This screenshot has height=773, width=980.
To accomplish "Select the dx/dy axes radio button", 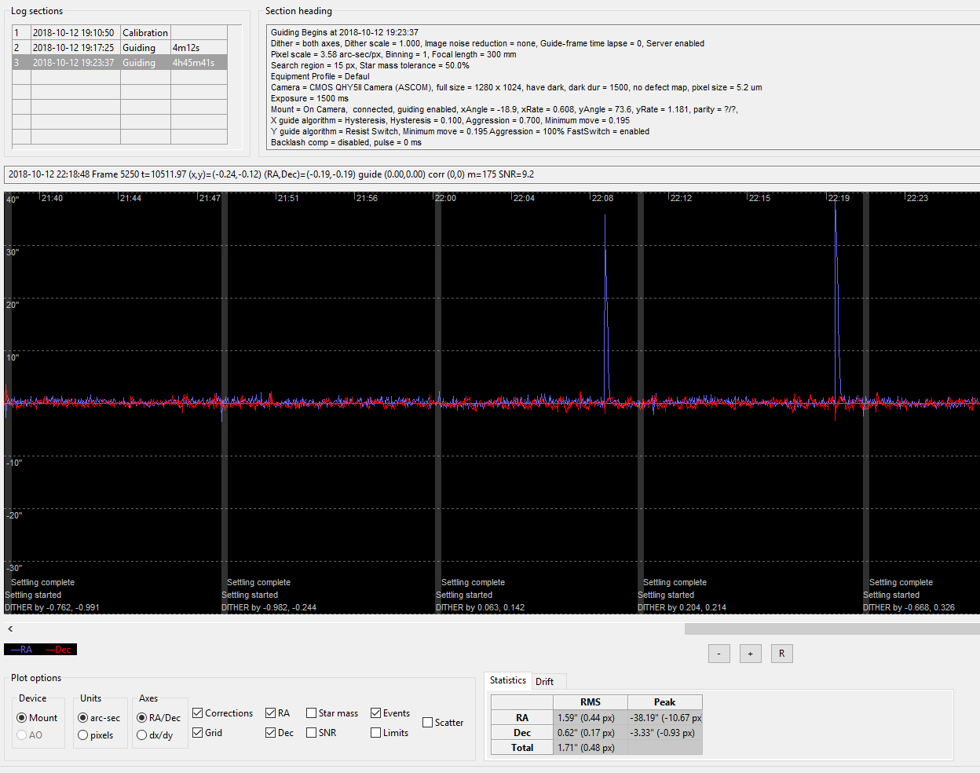I will (x=142, y=735).
